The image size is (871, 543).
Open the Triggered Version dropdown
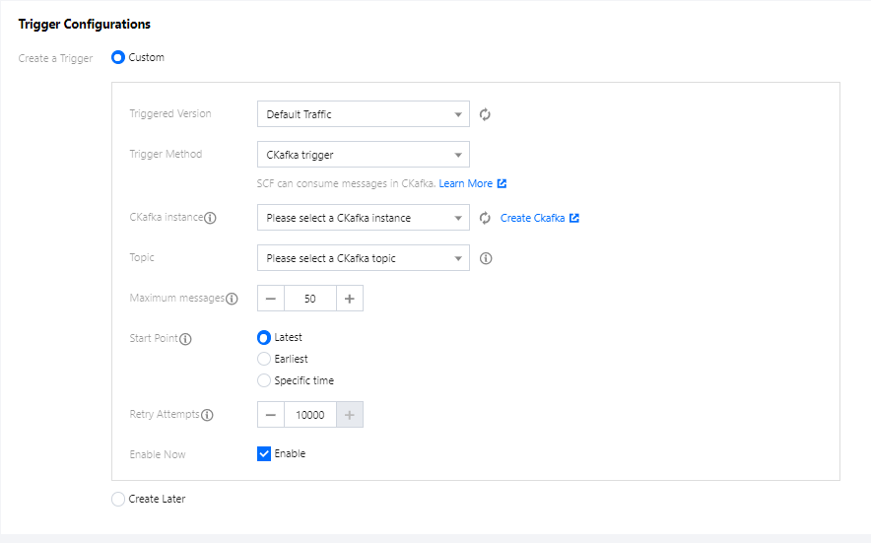363,114
